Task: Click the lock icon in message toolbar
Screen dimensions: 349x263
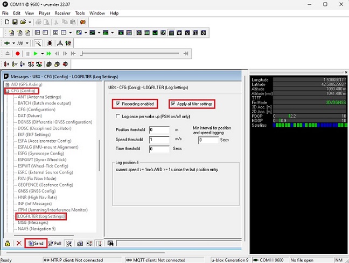Action: 8,243
